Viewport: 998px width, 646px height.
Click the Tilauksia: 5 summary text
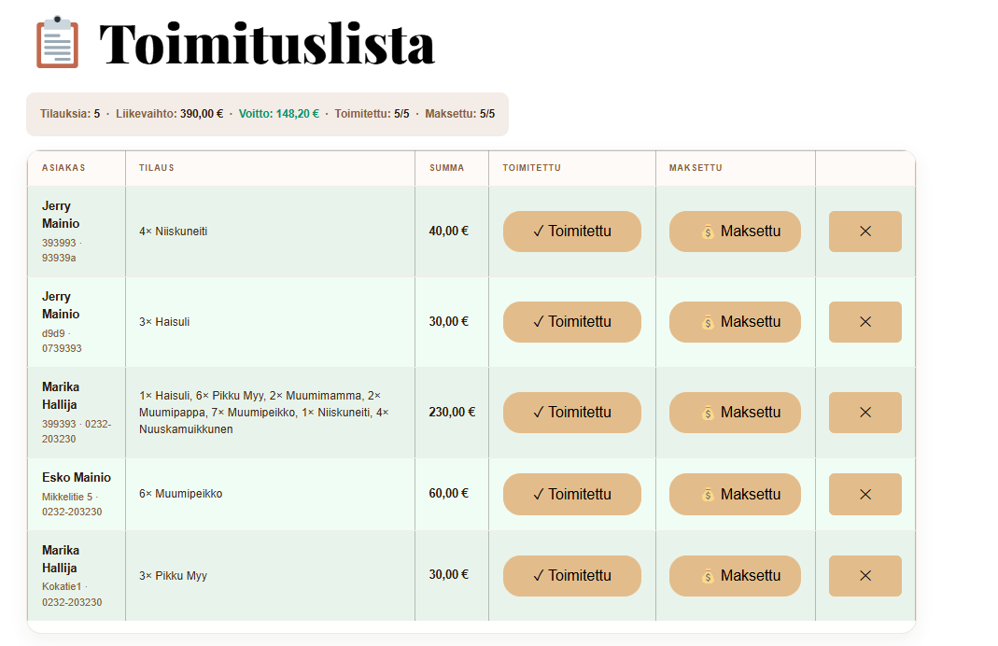pos(70,114)
